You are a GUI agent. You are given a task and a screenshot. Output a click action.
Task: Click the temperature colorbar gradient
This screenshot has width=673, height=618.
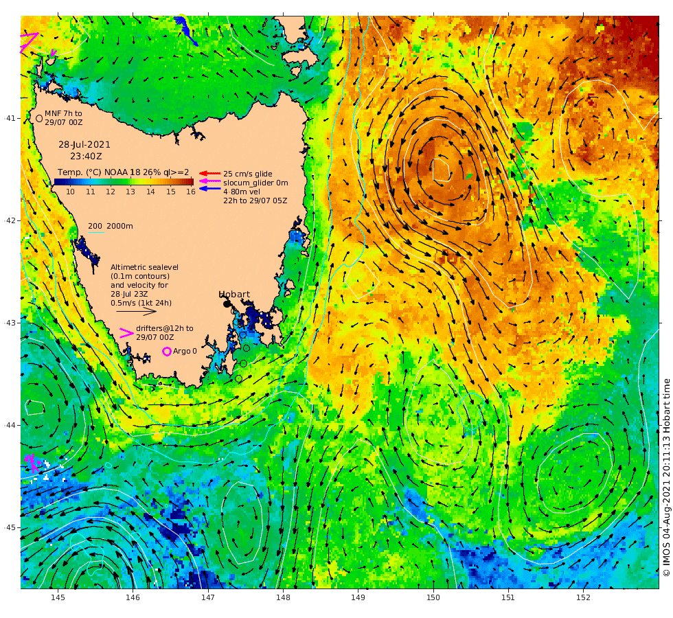pyautogui.click(x=124, y=181)
